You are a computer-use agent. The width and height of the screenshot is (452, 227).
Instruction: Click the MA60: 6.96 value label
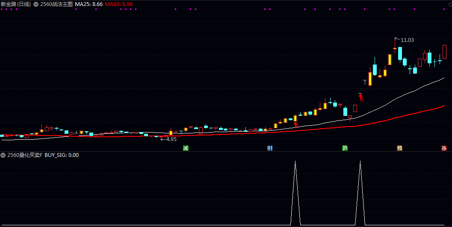tap(119, 4)
